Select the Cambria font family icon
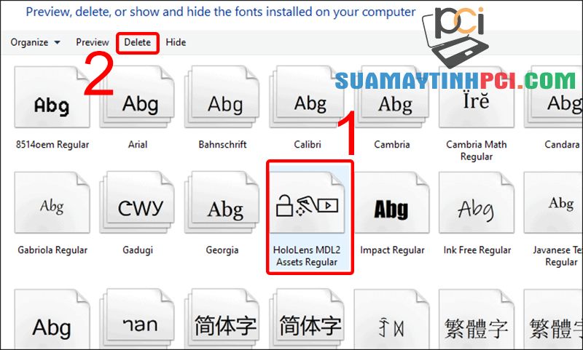This screenshot has width=583, height=350. pos(392,98)
